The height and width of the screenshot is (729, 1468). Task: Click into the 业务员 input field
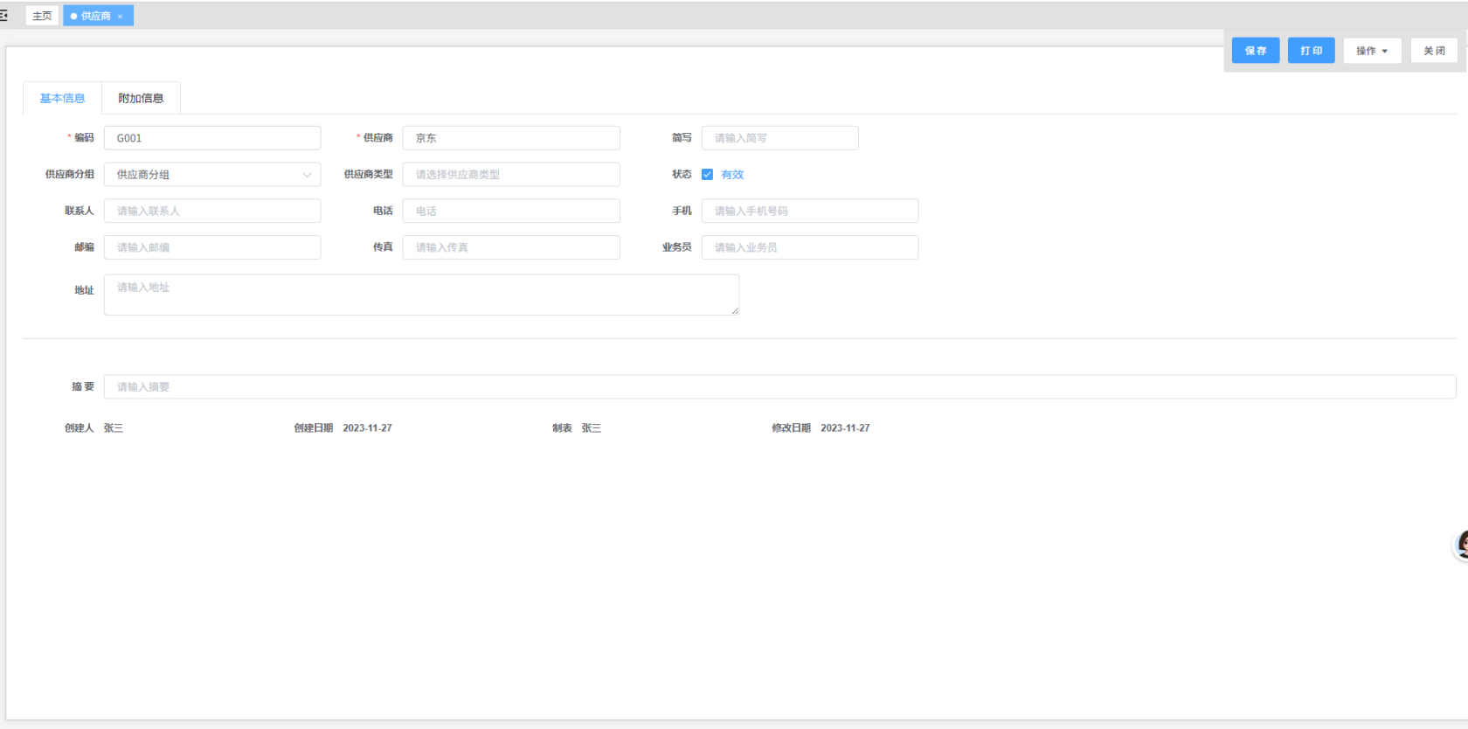click(809, 247)
